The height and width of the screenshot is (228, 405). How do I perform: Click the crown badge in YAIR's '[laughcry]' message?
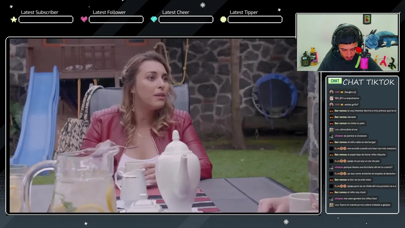342,92
